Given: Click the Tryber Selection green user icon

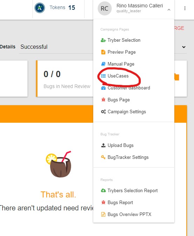Looking at the screenshot, I should coord(103,40).
